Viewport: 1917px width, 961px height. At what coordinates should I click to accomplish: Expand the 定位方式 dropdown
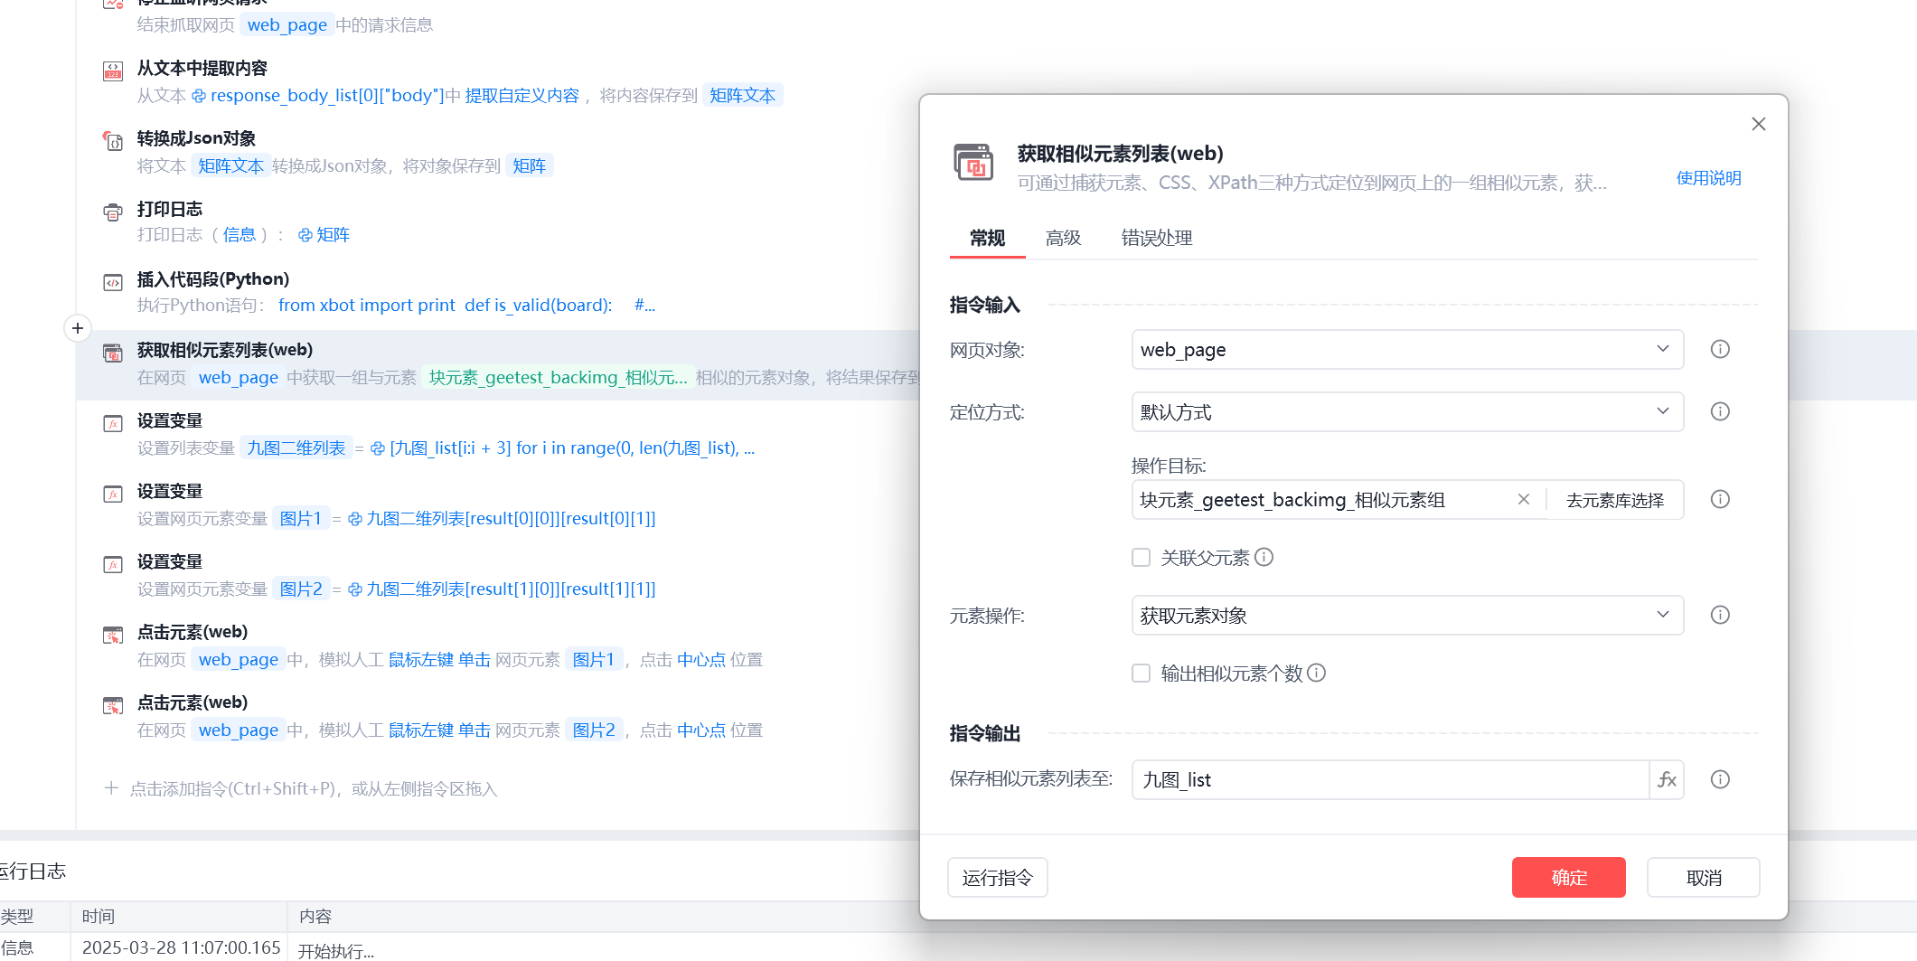click(1406, 412)
